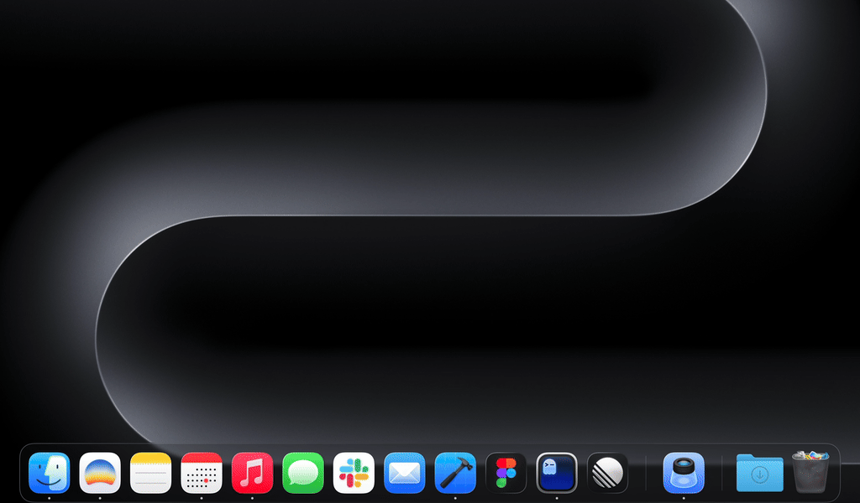Click the blue loupe app icon in the Dock
The image size is (860, 503).
coord(684,473)
